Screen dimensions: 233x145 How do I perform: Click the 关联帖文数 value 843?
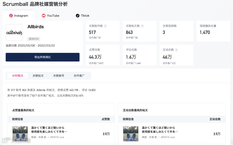click(x=129, y=32)
